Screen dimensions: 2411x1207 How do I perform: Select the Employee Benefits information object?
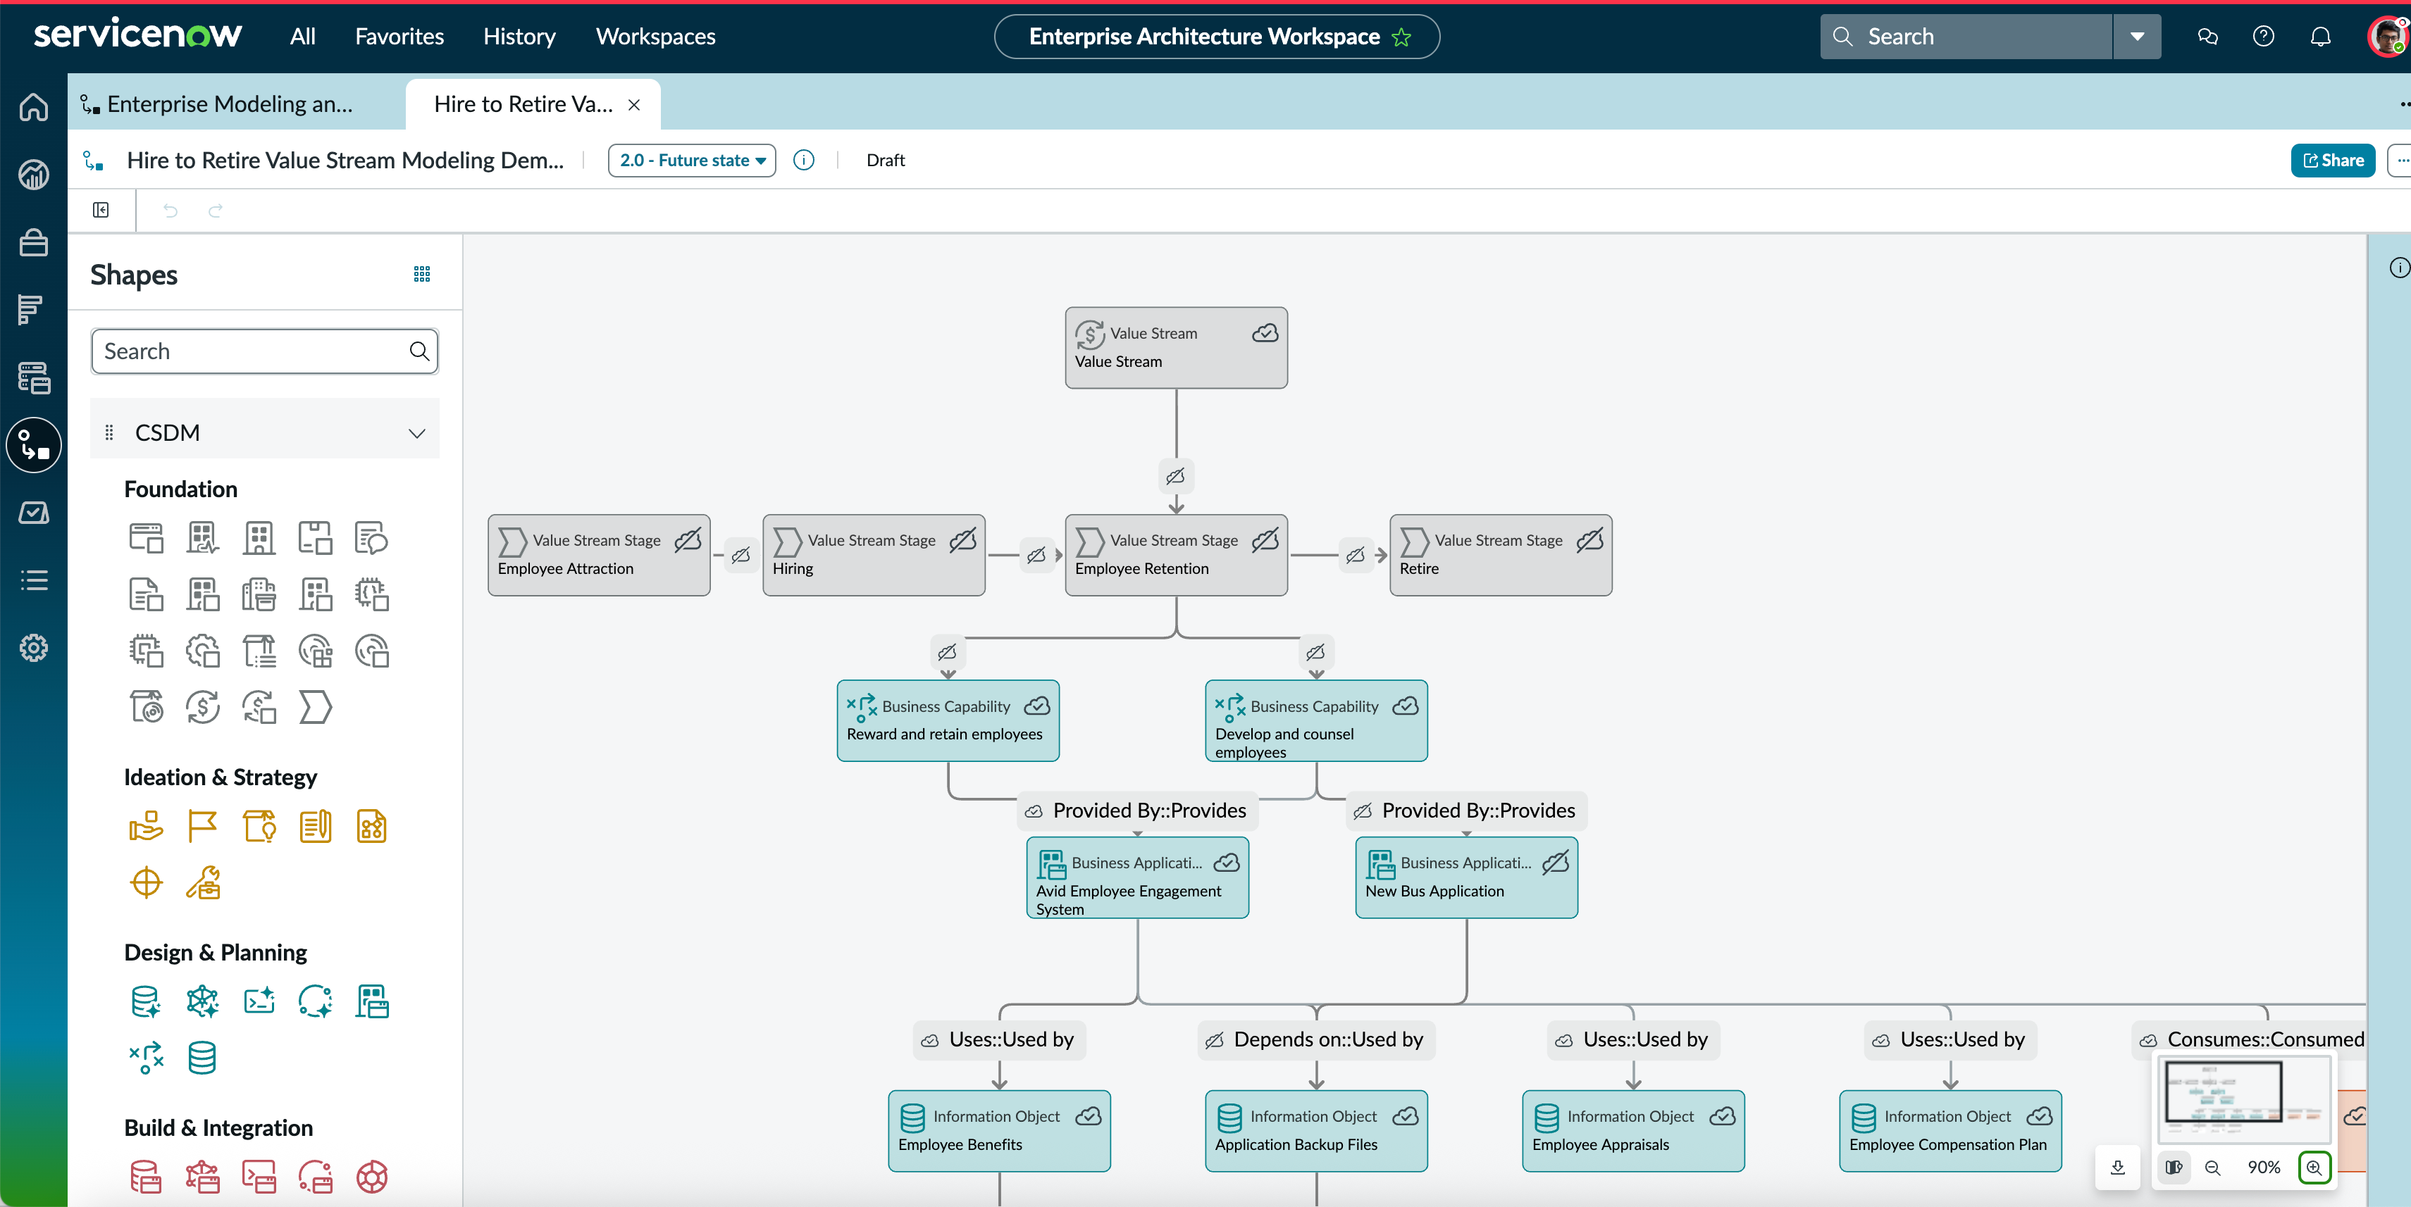[x=998, y=1130]
